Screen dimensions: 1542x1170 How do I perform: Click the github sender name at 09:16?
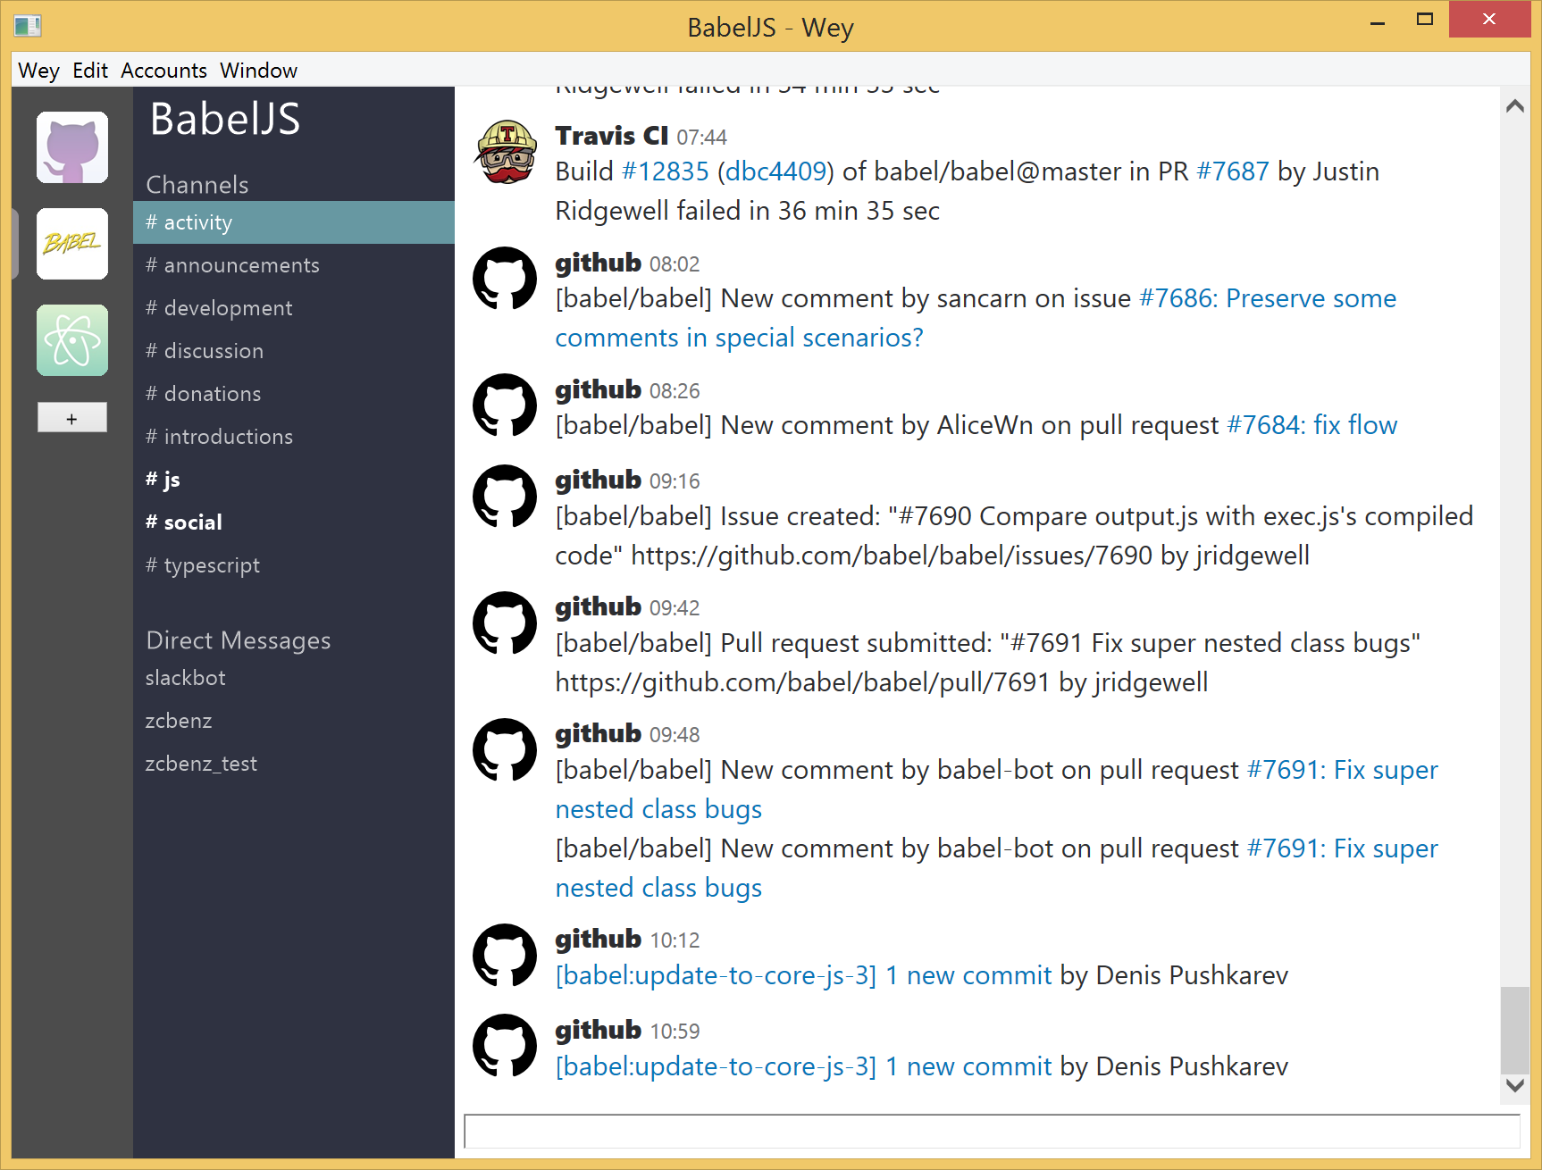[599, 481]
